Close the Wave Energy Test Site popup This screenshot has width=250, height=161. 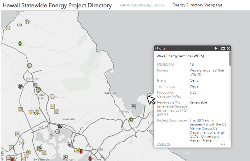(x=228, y=48)
